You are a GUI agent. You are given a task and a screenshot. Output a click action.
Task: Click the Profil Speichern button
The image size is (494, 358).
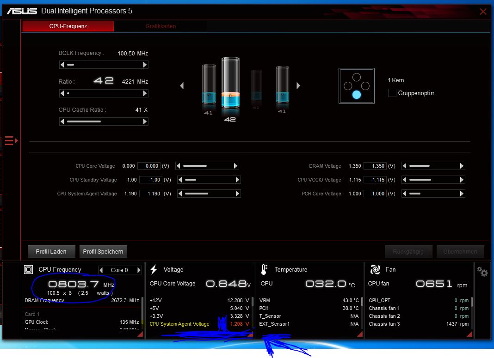[x=103, y=251]
